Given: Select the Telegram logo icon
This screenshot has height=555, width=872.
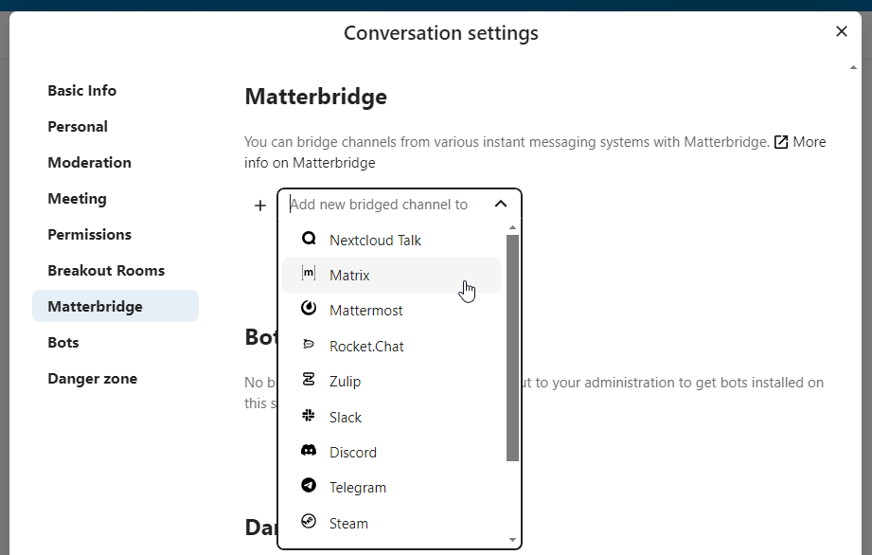Looking at the screenshot, I should (308, 487).
